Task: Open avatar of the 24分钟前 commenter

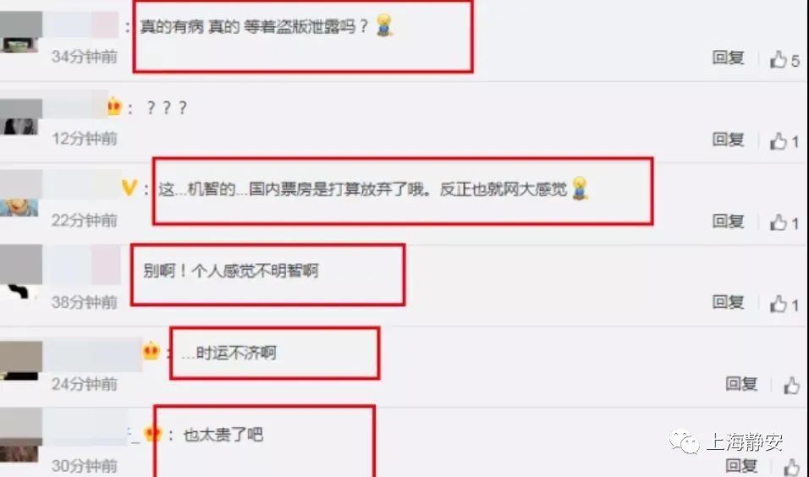Action: tap(20, 360)
